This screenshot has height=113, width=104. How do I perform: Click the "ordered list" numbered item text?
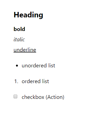tap(35, 81)
